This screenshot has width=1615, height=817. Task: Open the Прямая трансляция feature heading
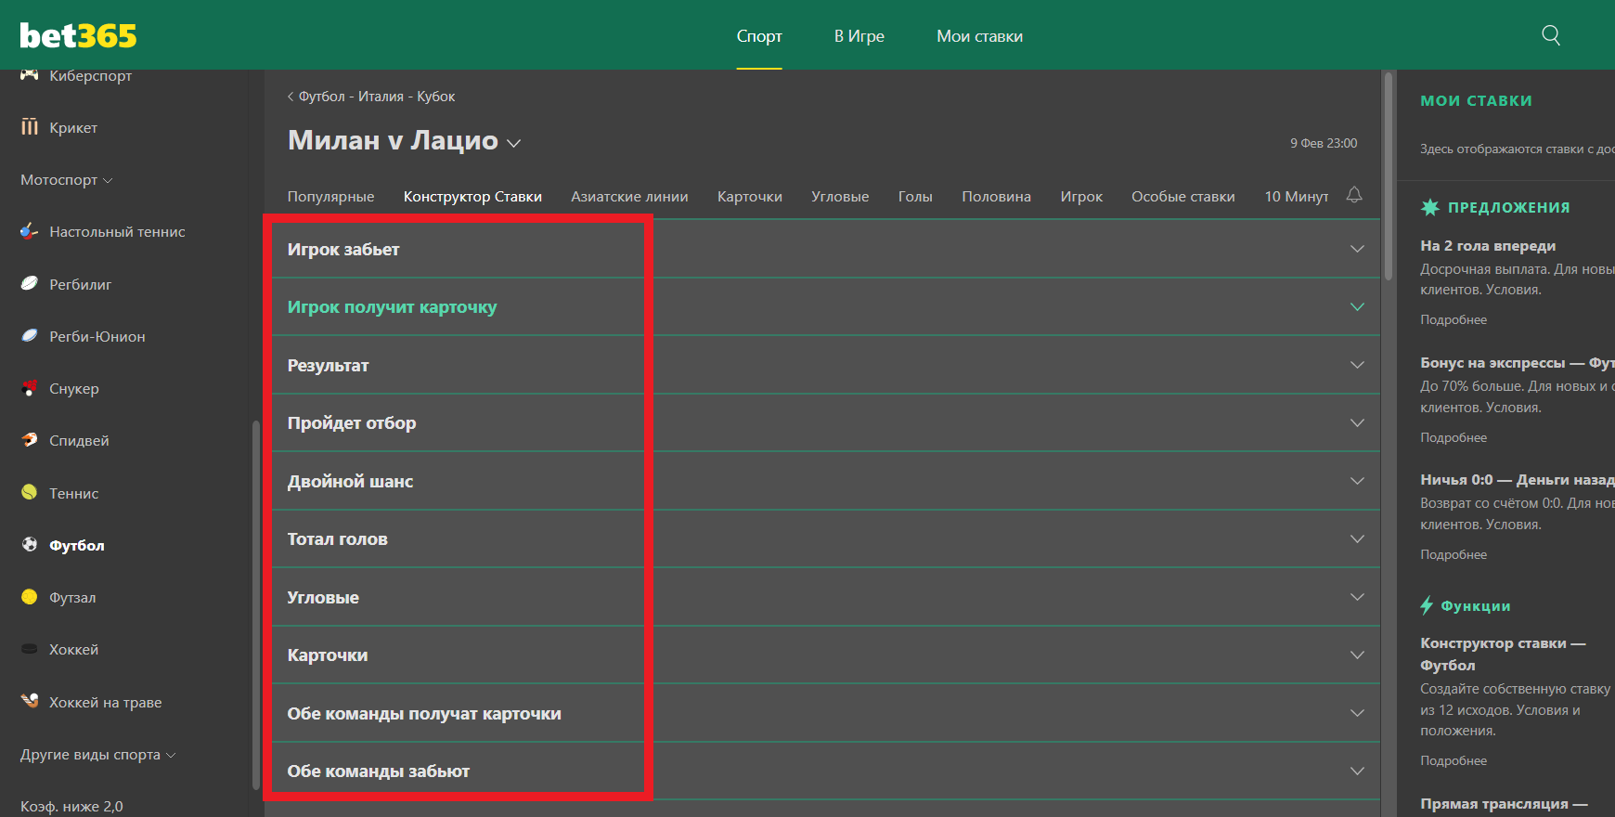tap(1504, 804)
